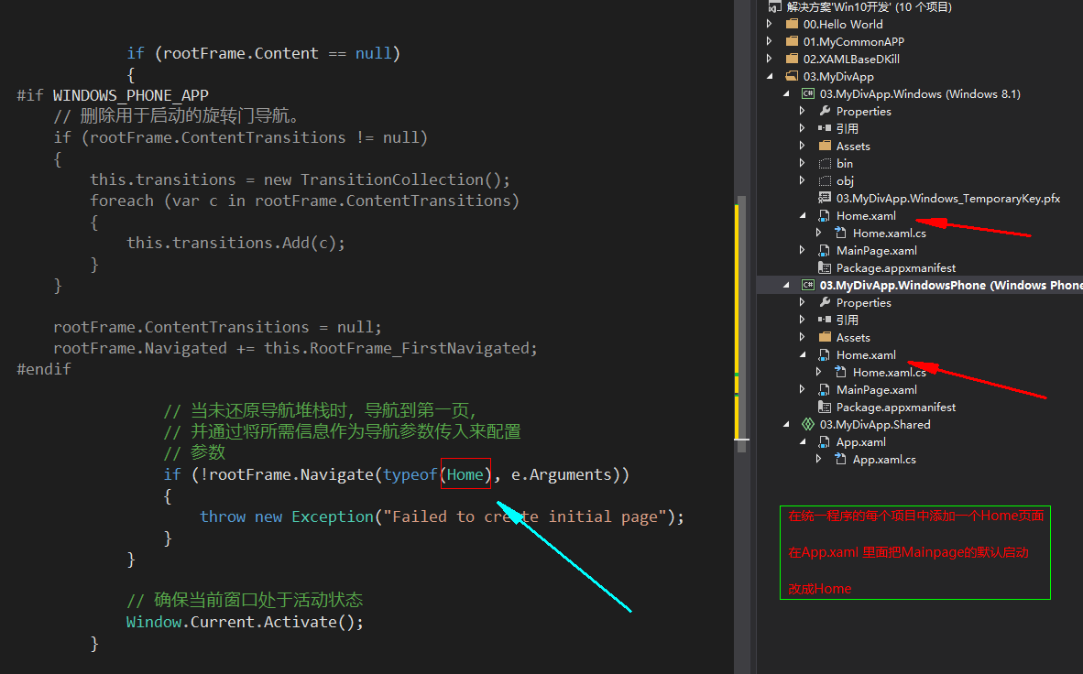
Task: Click the XAML file icon of App.xaml
Action: [x=825, y=442]
